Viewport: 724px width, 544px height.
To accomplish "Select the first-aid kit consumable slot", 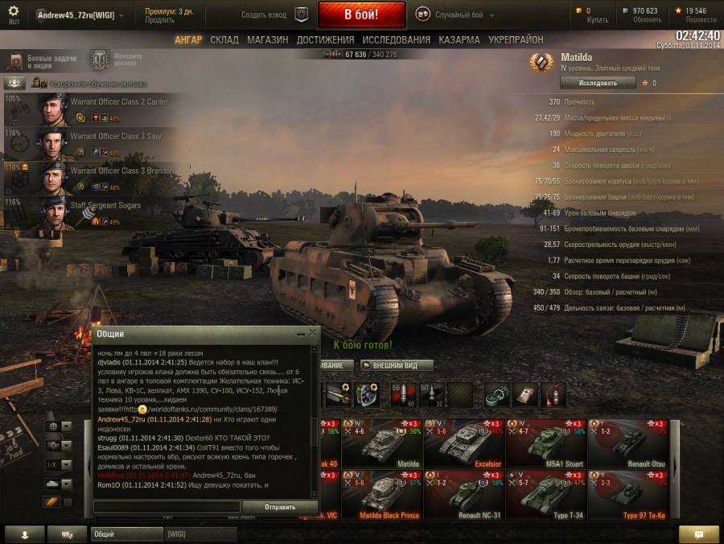I will (525, 395).
